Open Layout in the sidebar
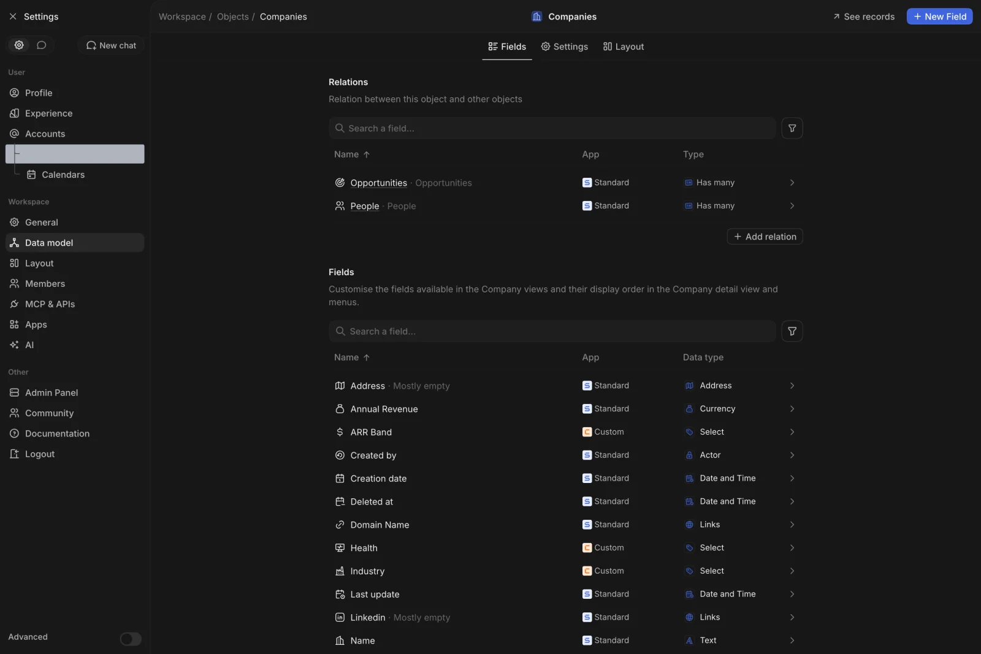Viewport: 981px width, 654px height. point(75,263)
